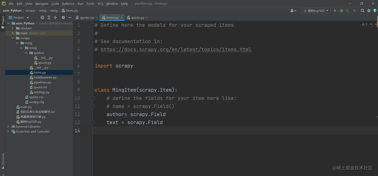Open the Window menu
The width and height of the screenshot is (378, 176).
click(112, 3)
